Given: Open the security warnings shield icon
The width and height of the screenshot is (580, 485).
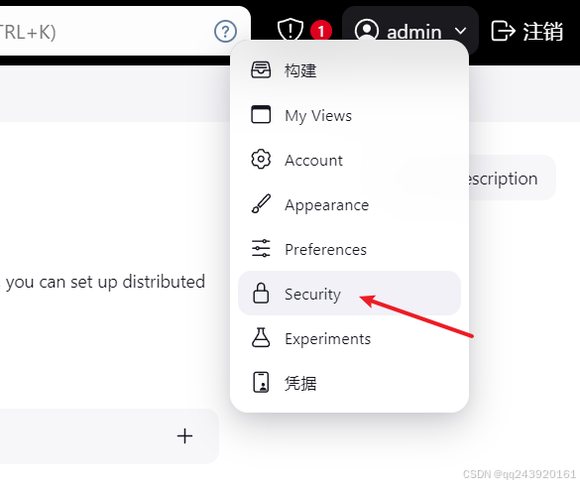Looking at the screenshot, I should 290,29.
